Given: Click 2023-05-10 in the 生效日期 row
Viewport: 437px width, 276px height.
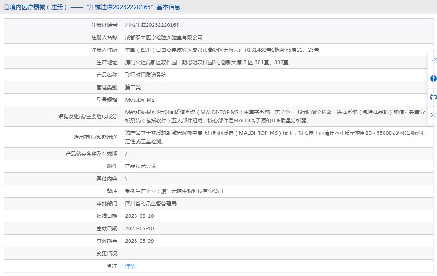Looking at the screenshot, I should [139, 228].
